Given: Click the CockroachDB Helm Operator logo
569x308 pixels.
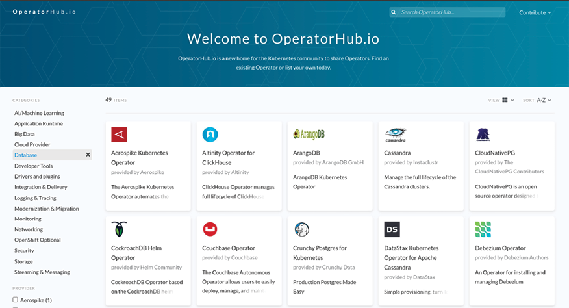Looking at the screenshot, I should pyautogui.click(x=119, y=229).
